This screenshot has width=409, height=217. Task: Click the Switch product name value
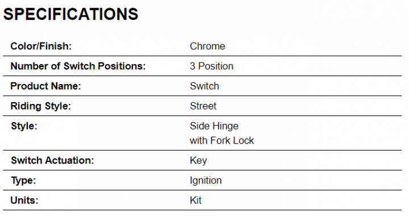click(204, 86)
